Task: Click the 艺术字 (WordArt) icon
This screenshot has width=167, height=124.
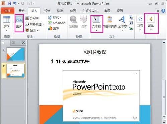Action: (x=122, y=19)
